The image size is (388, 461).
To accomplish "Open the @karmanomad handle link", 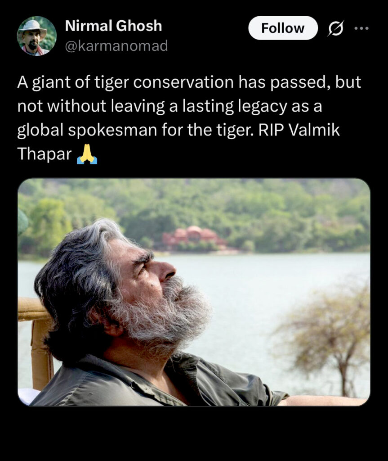I will 116,45.
